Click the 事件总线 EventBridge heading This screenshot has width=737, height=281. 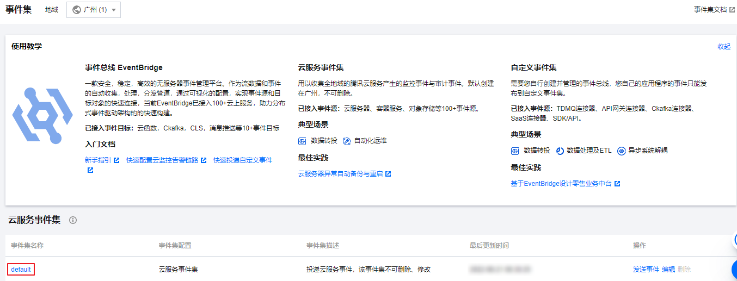(124, 68)
